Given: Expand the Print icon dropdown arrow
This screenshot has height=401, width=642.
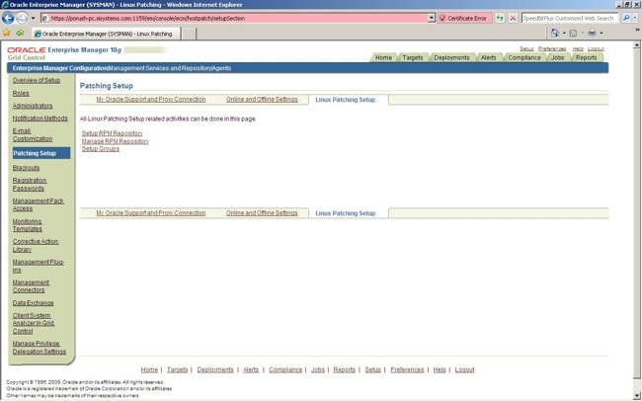Looking at the screenshot, I should tap(602, 33).
